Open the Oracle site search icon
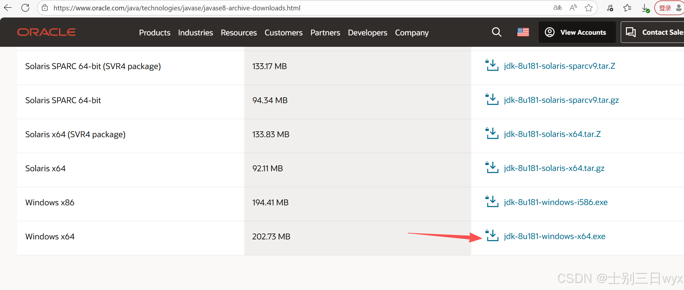This screenshot has height=290, width=684. point(497,32)
